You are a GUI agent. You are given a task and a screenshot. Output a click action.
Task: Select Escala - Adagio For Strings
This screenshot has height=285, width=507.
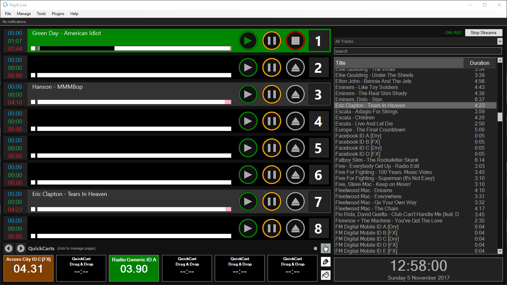tap(415, 111)
